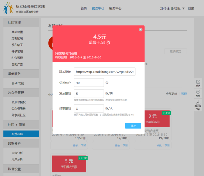204x176 pixels.
Task: Click the 社区 + 商城 section header
Action: 21,125
